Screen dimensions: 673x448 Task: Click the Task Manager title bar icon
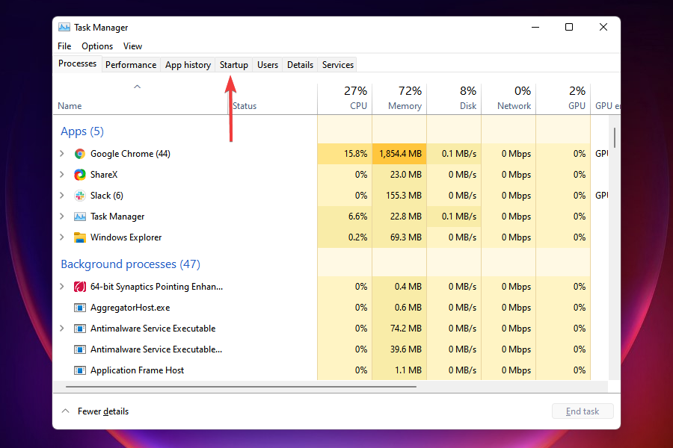coord(64,28)
